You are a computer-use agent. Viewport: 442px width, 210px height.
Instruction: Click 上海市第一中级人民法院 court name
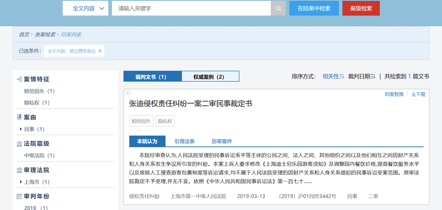198,196
